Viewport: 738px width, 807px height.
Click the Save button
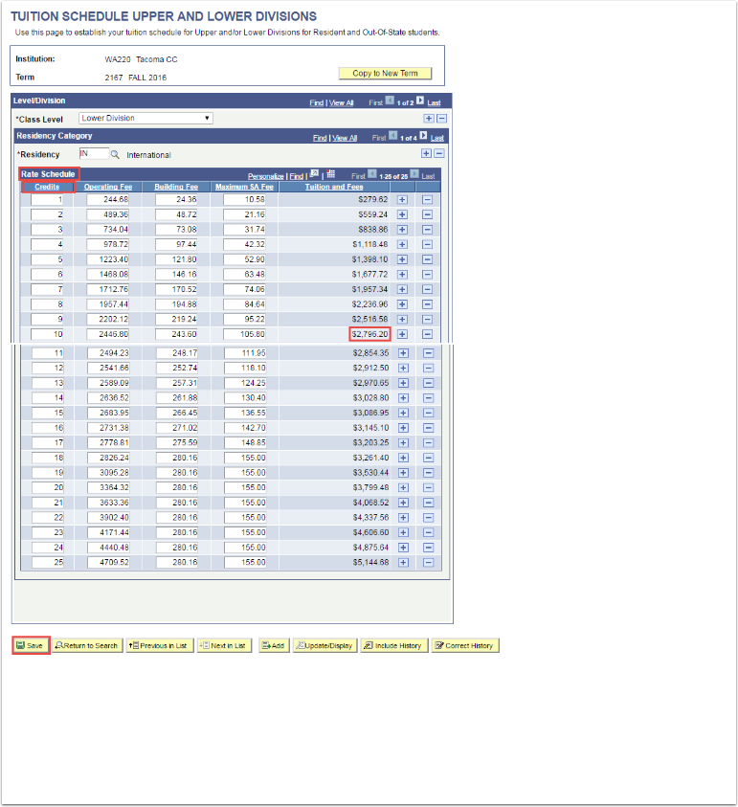pyautogui.click(x=31, y=645)
